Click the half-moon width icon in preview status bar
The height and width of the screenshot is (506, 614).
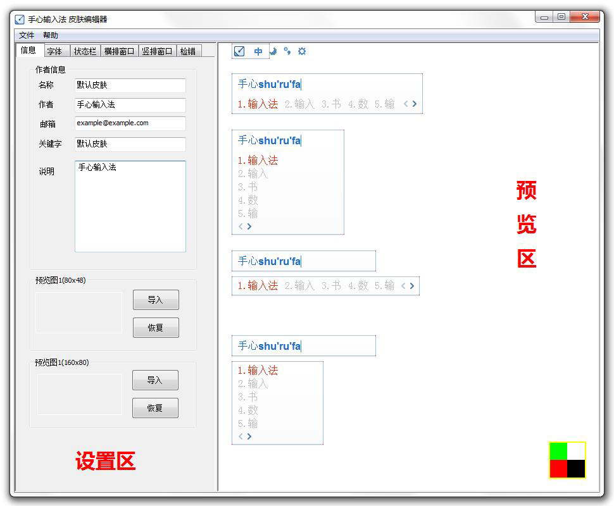[x=273, y=51]
